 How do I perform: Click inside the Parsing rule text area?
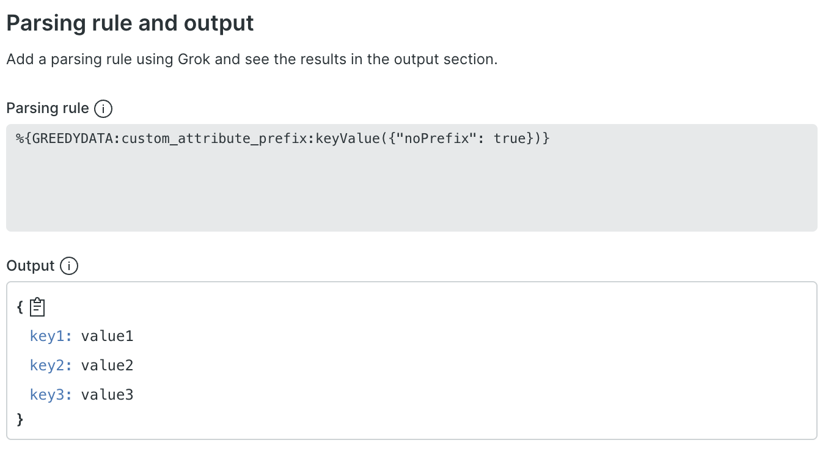pos(411,177)
